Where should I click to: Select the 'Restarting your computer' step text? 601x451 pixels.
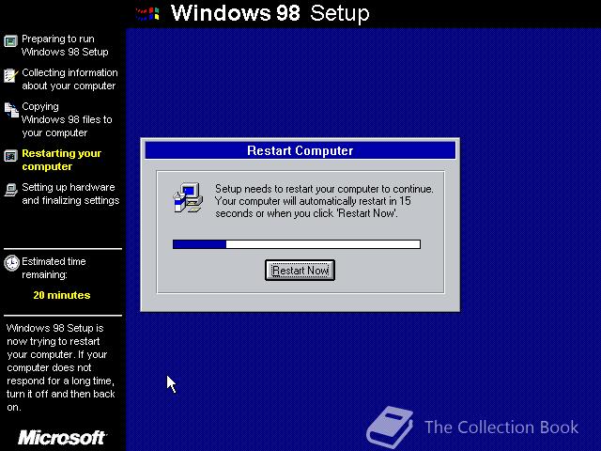(61, 160)
